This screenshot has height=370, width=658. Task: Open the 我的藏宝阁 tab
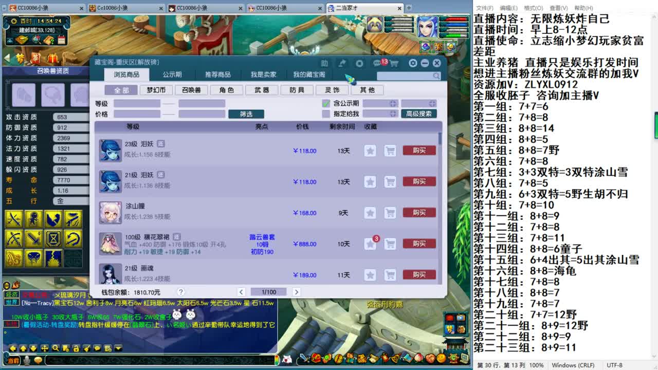[x=309, y=75]
